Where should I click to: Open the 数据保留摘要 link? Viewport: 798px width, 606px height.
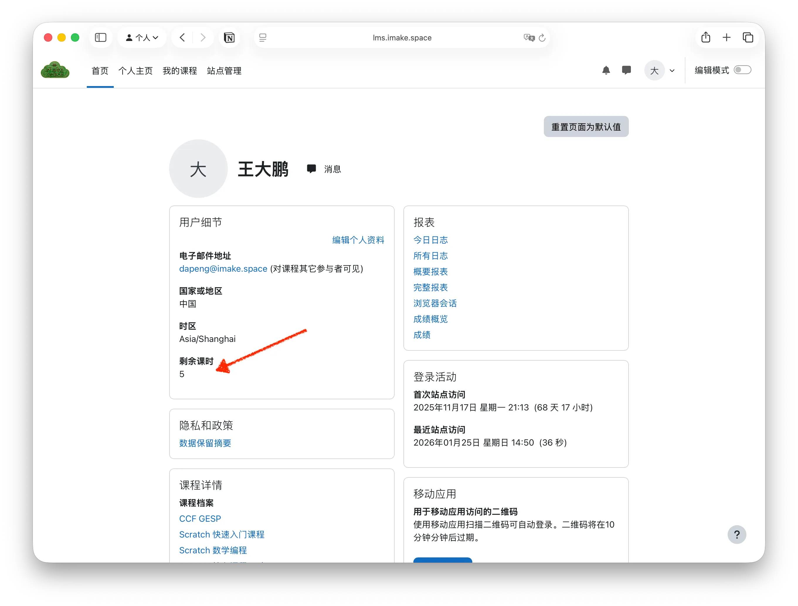[205, 443]
